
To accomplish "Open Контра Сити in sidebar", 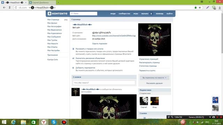I will (x=53, y=59).
